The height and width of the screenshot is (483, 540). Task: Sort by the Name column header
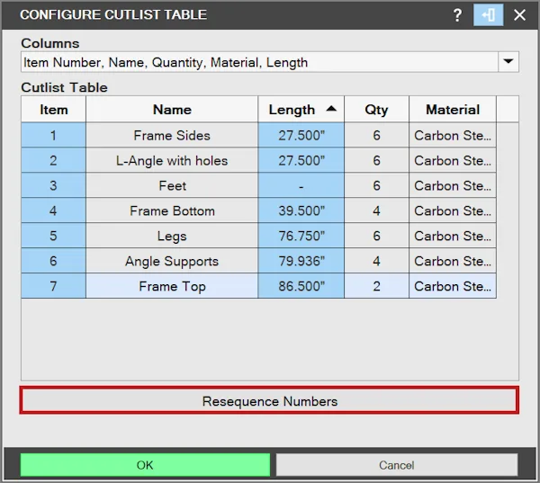[x=172, y=110]
